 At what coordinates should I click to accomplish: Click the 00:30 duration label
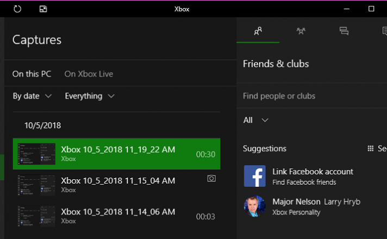(x=205, y=154)
